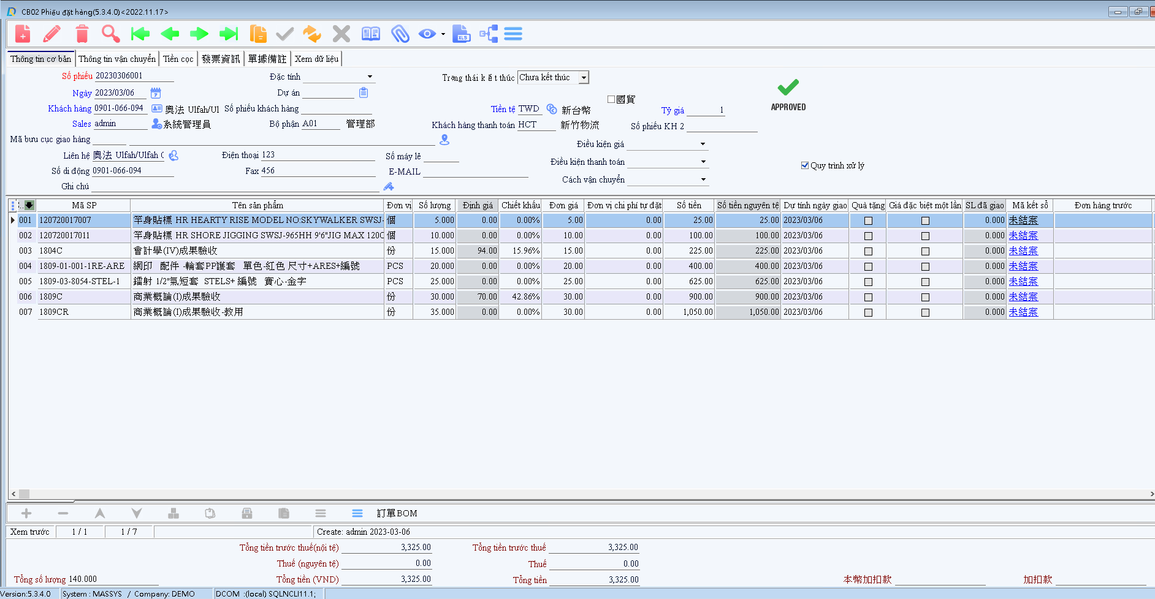The width and height of the screenshot is (1155, 599).
Task: Click the orange refresh arrows icon
Action: [312, 34]
